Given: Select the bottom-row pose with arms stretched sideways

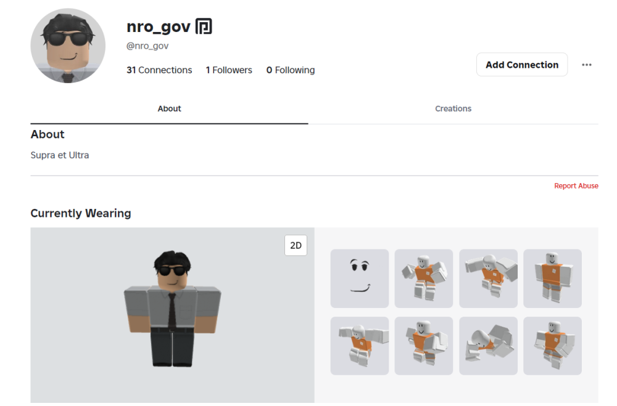Looking at the screenshot, I should pyautogui.click(x=360, y=346).
